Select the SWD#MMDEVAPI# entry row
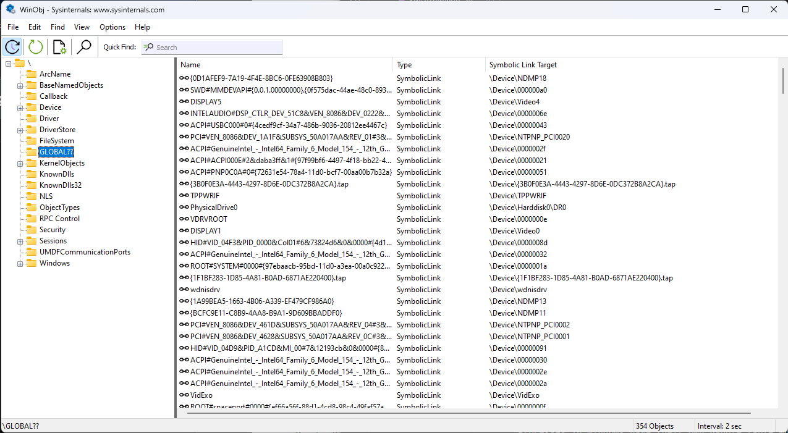Image resolution: width=788 pixels, height=433 pixels. point(477,90)
